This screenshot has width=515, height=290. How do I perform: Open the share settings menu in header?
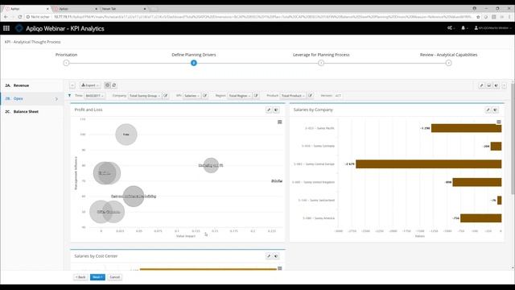[x=451, y=28]
